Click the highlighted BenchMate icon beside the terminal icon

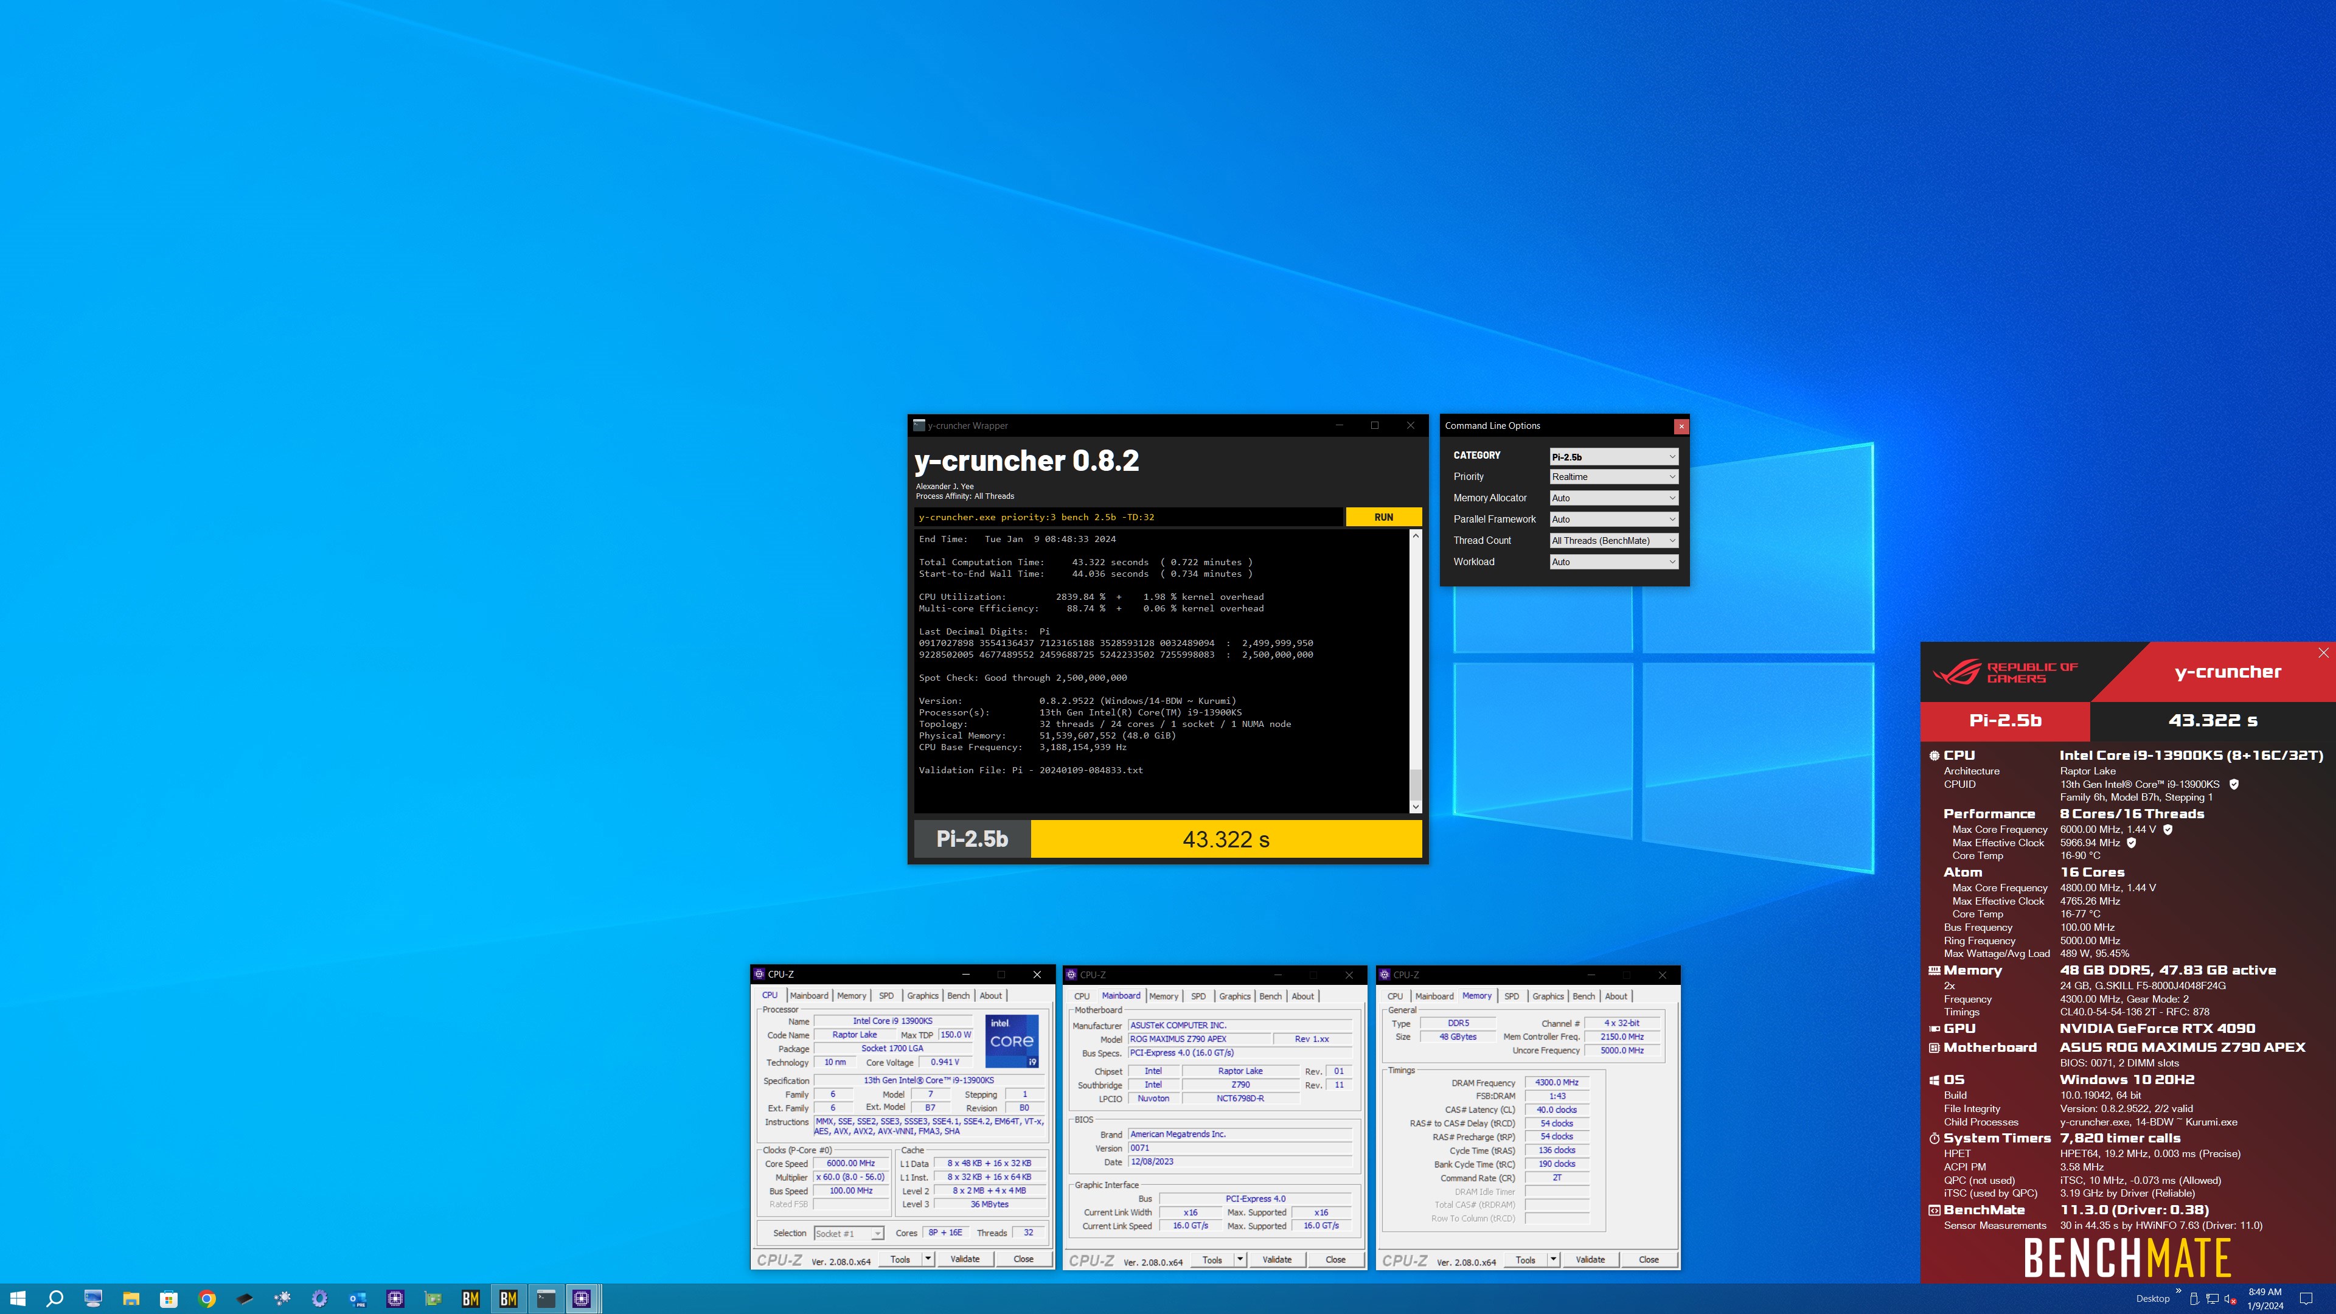click(509, 1299)
